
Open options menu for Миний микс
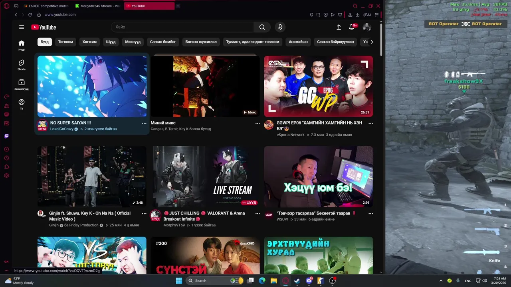coord(257,123)
